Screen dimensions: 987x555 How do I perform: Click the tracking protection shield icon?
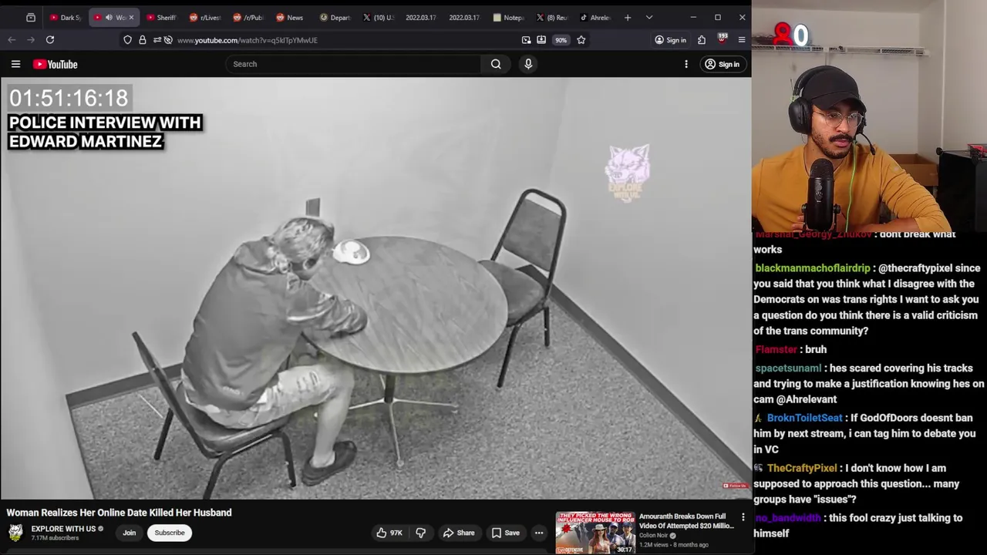(127, 40)
